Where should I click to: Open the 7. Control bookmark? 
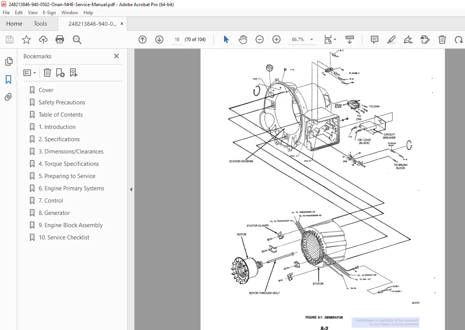tap(51, 201)
